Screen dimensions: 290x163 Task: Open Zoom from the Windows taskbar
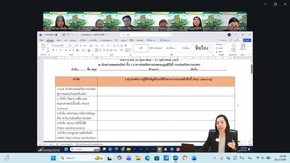point(176,158)
